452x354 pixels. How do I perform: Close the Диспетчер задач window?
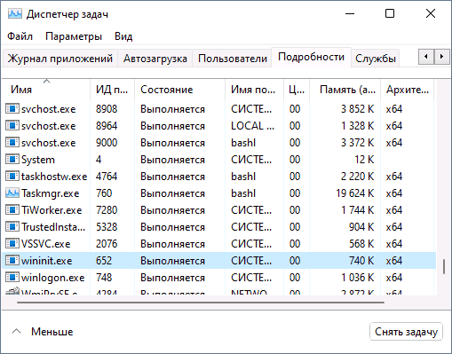coord(431,13)
